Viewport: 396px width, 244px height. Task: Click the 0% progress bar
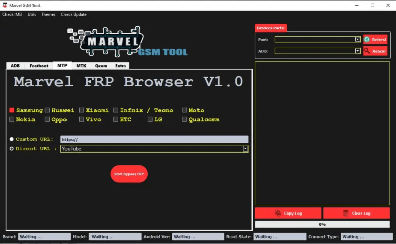[322, 224]
